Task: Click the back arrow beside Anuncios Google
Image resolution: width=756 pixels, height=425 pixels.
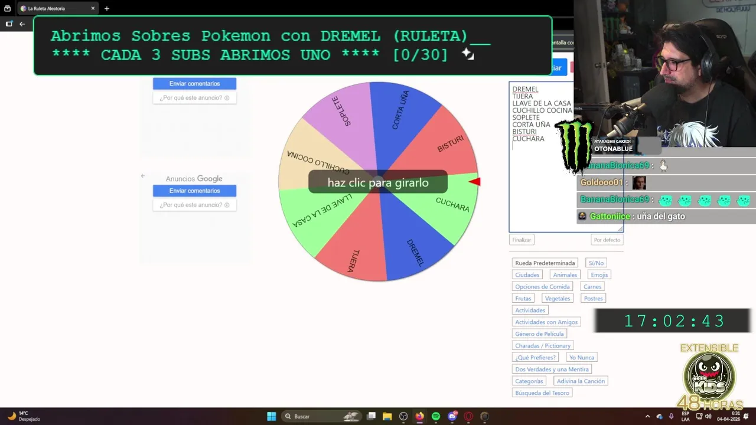Action: pyautogui.click(x=142, y=176)
